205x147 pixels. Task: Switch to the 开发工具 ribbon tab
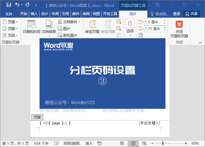pos(110,14)
